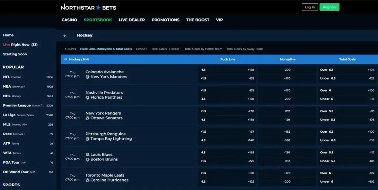Bet Lightning puck line -1.5 at +140
Viewport: 378px width, 190px height.
[x=227, y=140]
